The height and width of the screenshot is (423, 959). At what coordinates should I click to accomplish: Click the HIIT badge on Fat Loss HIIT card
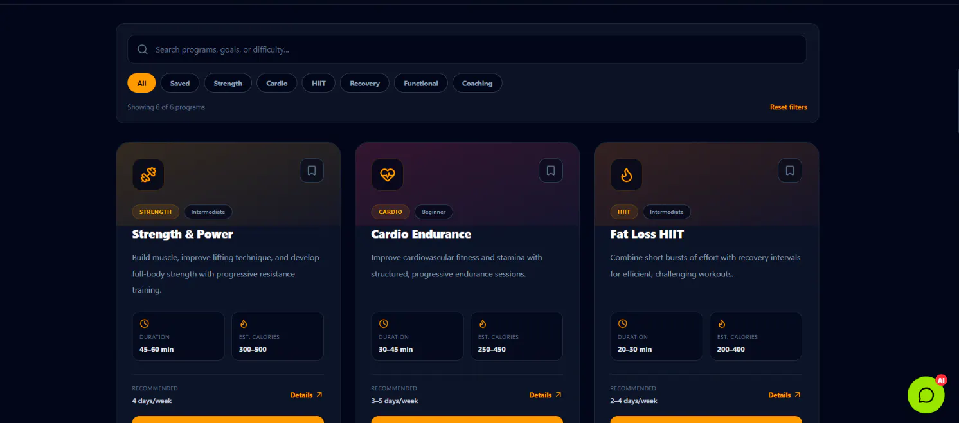624,212
